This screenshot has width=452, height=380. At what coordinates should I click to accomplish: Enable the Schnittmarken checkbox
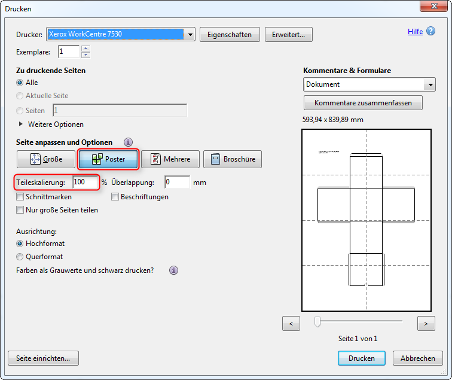pyautogui.click(x=20, y=197)
